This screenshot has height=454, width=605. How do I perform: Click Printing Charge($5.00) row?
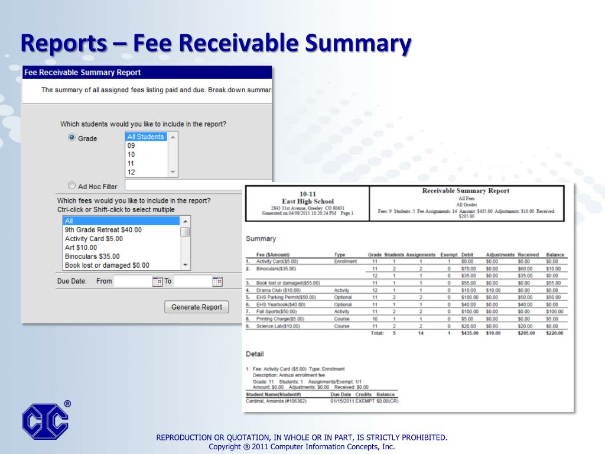click(x=406, y=319)
